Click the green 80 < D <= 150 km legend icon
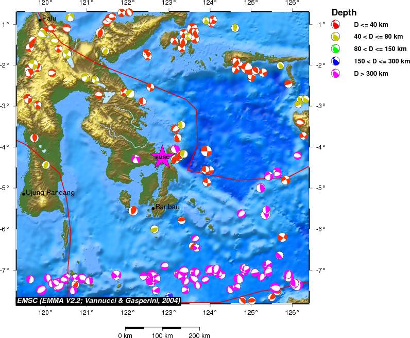Image resolution: width=410 pixels, height=338 pixels. (336, 49)
